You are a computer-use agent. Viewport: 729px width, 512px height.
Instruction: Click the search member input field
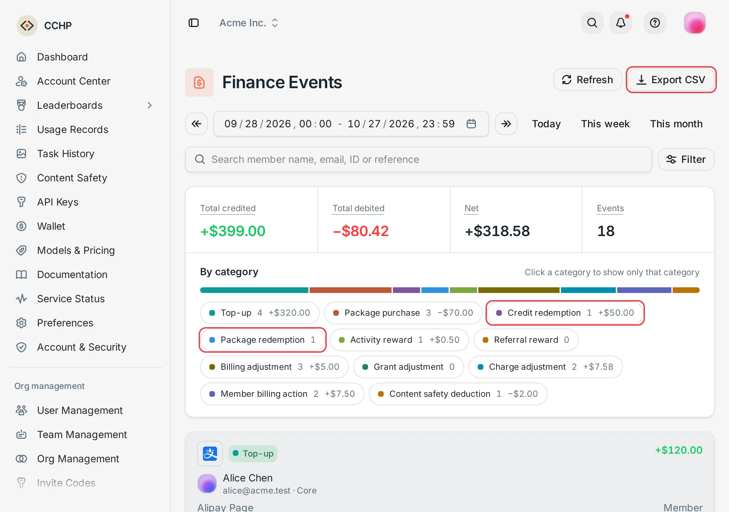[419, 159]
